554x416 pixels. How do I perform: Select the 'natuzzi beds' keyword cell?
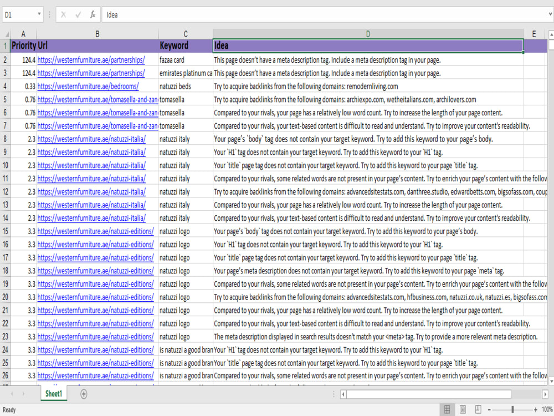coord(186,87)
